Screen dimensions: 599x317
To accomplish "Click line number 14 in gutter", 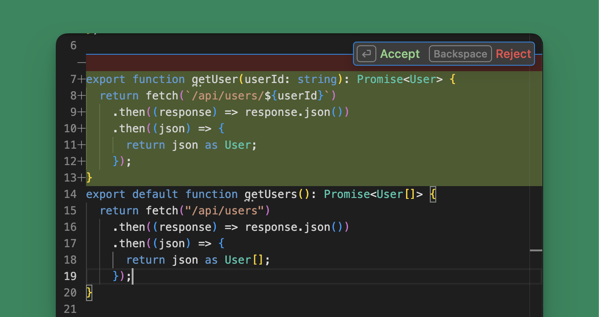I will point(70,194).
